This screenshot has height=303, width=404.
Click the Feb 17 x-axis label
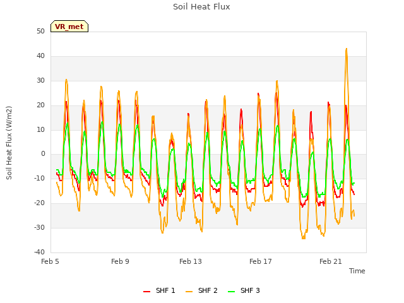click(x=261, y=261)
